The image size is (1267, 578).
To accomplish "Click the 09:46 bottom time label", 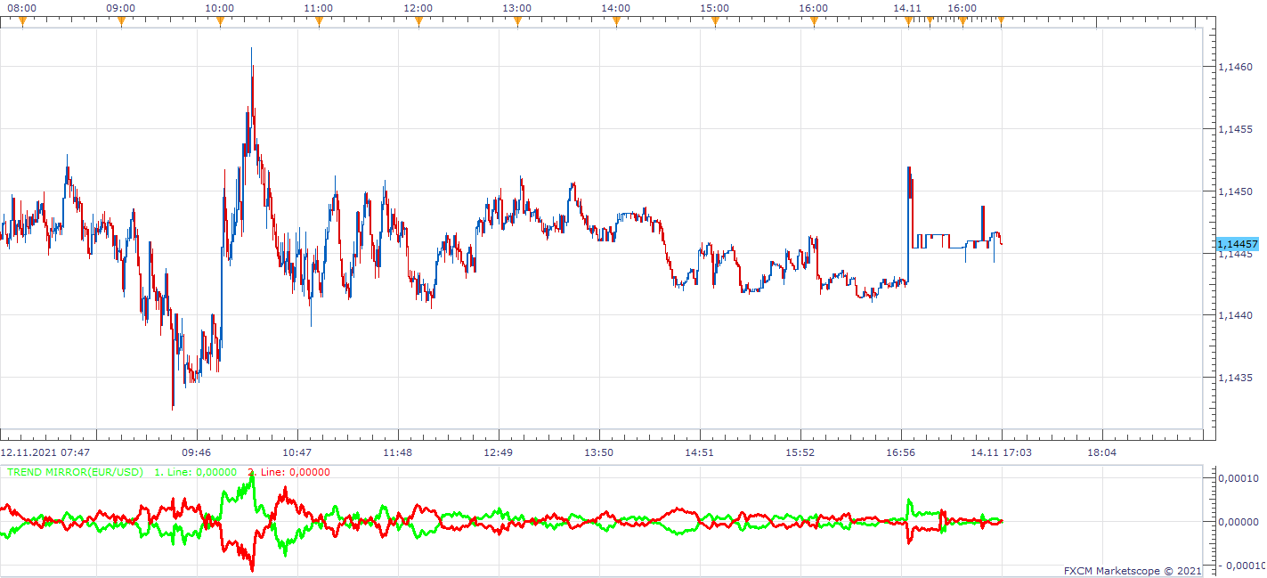I will click(x=198, y=452).
